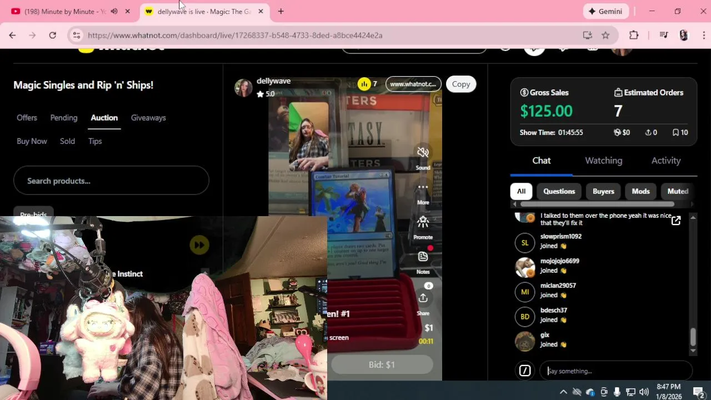711x400 pixels.
Task: Click the Gross Sales dollar icon
Action: (x=524, y=93)
